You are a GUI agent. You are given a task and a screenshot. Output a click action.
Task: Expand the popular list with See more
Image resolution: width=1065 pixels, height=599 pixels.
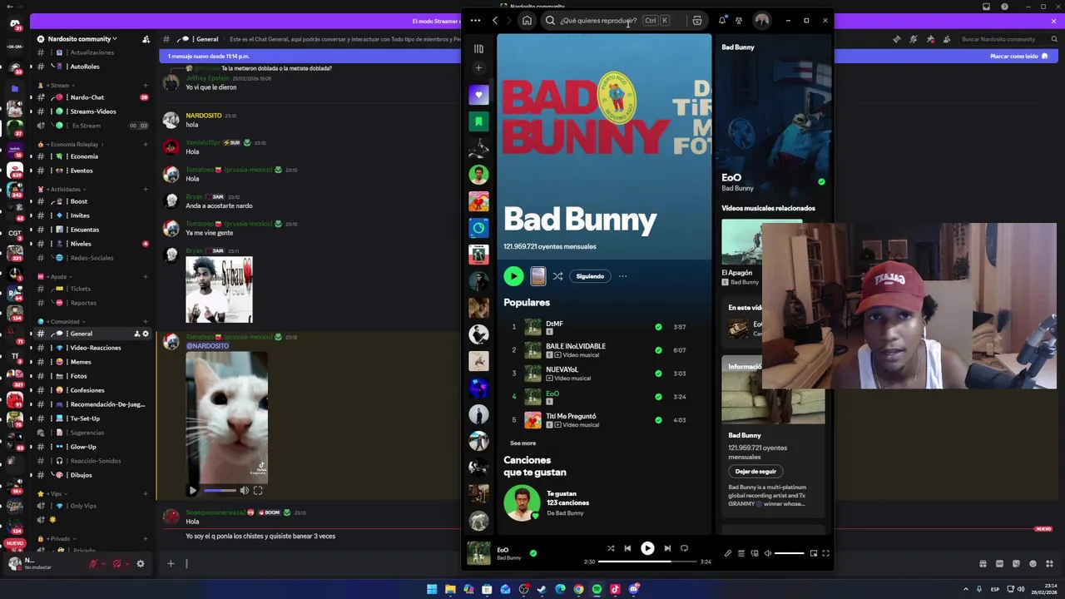pos(523,443)
